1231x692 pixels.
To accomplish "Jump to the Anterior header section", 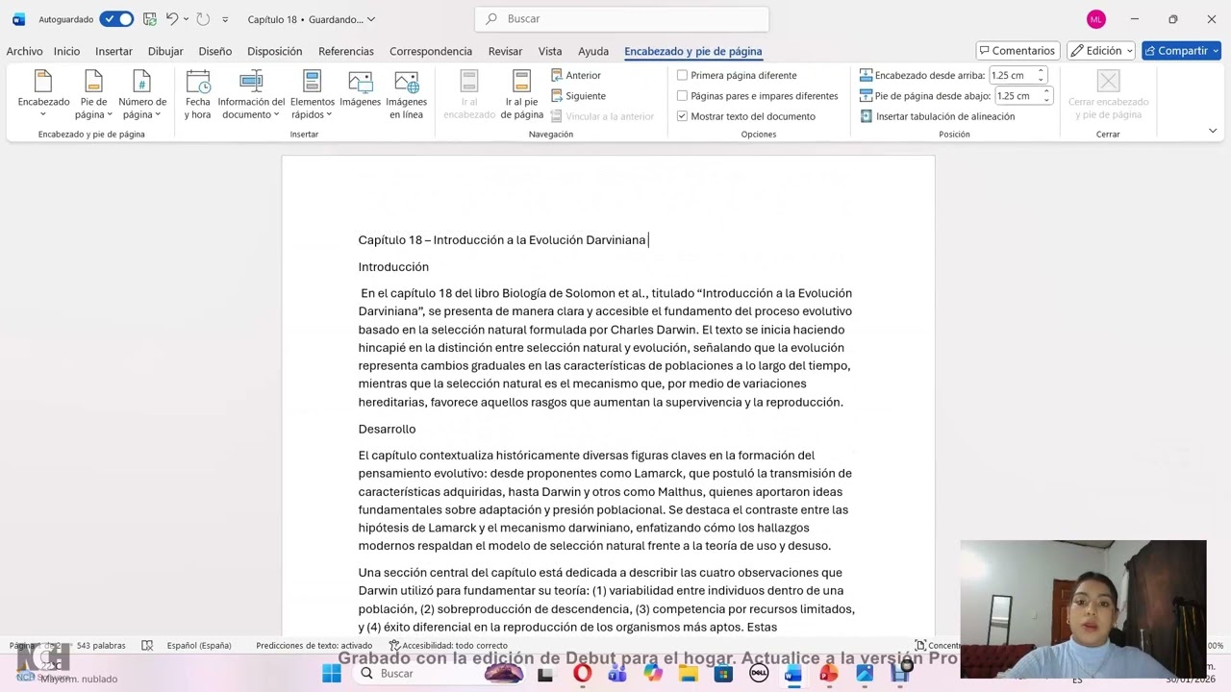I will (576, 75).
